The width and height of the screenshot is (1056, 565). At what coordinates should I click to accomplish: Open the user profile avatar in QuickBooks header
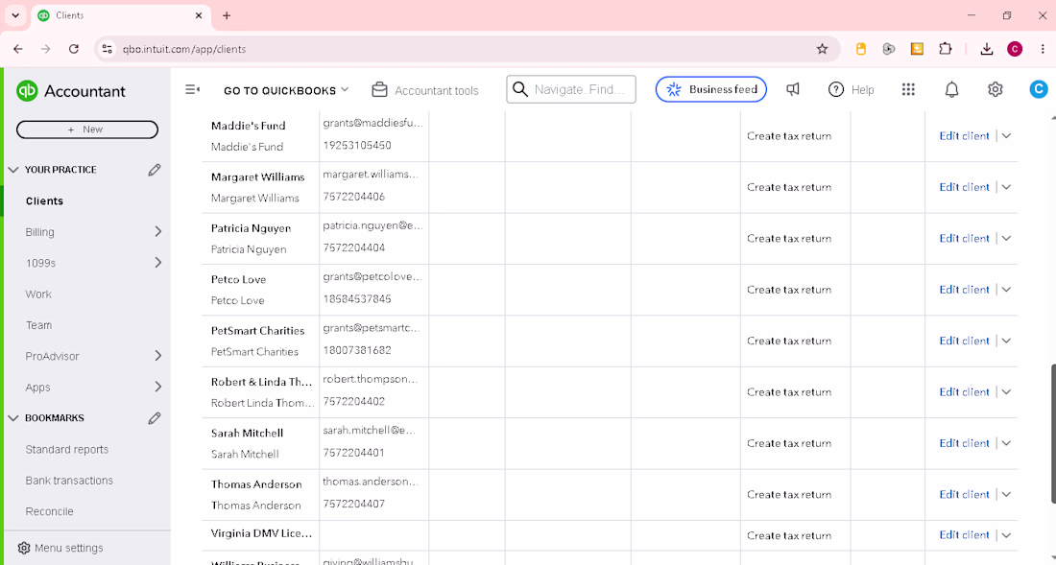point(1039,89)
